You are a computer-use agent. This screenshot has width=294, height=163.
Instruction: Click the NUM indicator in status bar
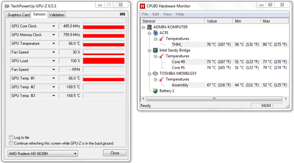click(x=266, y=105)
